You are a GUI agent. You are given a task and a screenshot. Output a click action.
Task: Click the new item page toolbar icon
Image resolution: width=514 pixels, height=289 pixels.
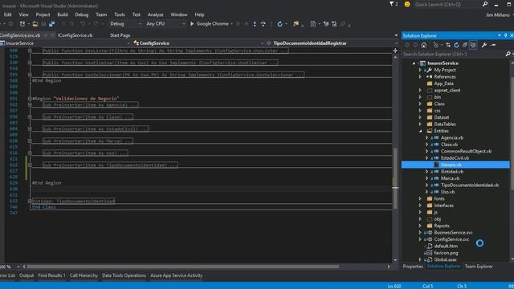pos(313,24)
